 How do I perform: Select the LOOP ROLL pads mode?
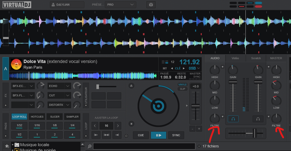pyautogui.click(x=19, y=117)
